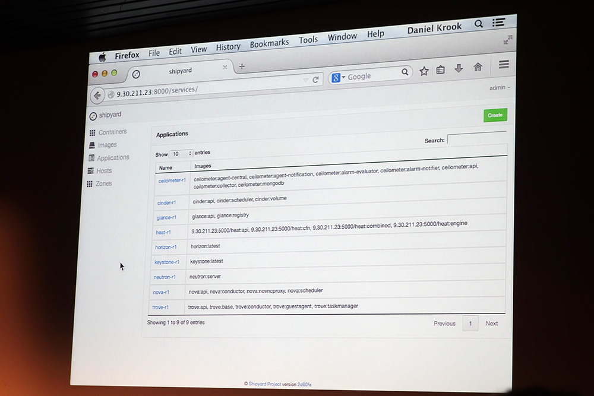Click the Firefox back arrow button
The height and width of the screenshot is (396, 594).
pyautogui.click(x=97, y=96)
